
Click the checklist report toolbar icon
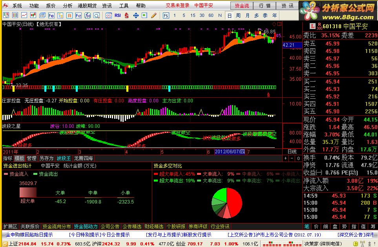[6, 15]
